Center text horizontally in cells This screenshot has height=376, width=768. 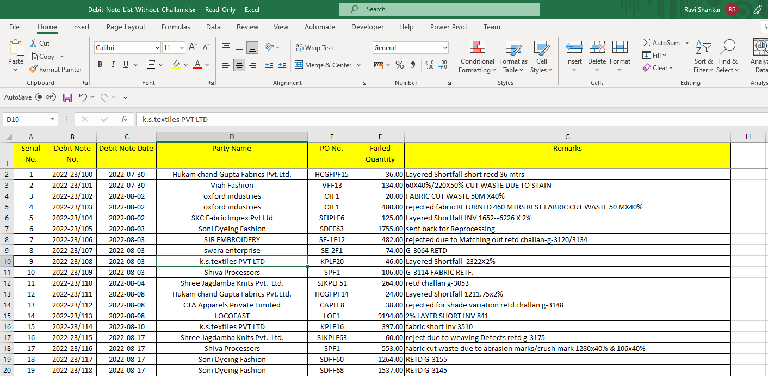tap(239, 65)
